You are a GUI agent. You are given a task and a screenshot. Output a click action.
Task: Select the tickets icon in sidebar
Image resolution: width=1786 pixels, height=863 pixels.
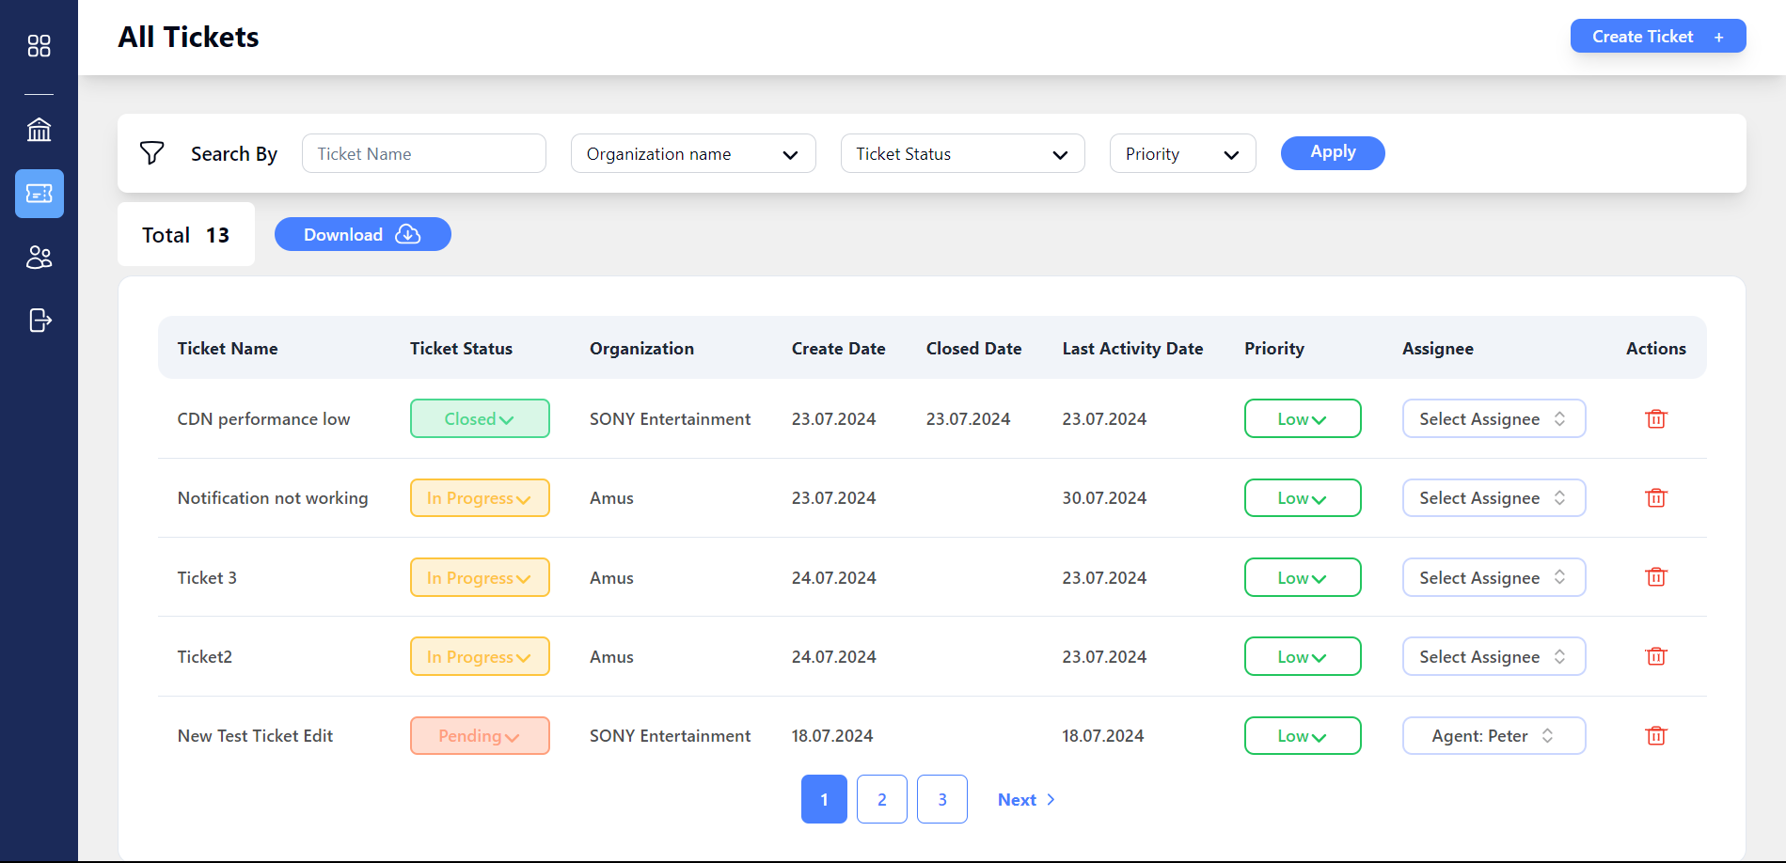pyautogui.click(x=40, y=194)
